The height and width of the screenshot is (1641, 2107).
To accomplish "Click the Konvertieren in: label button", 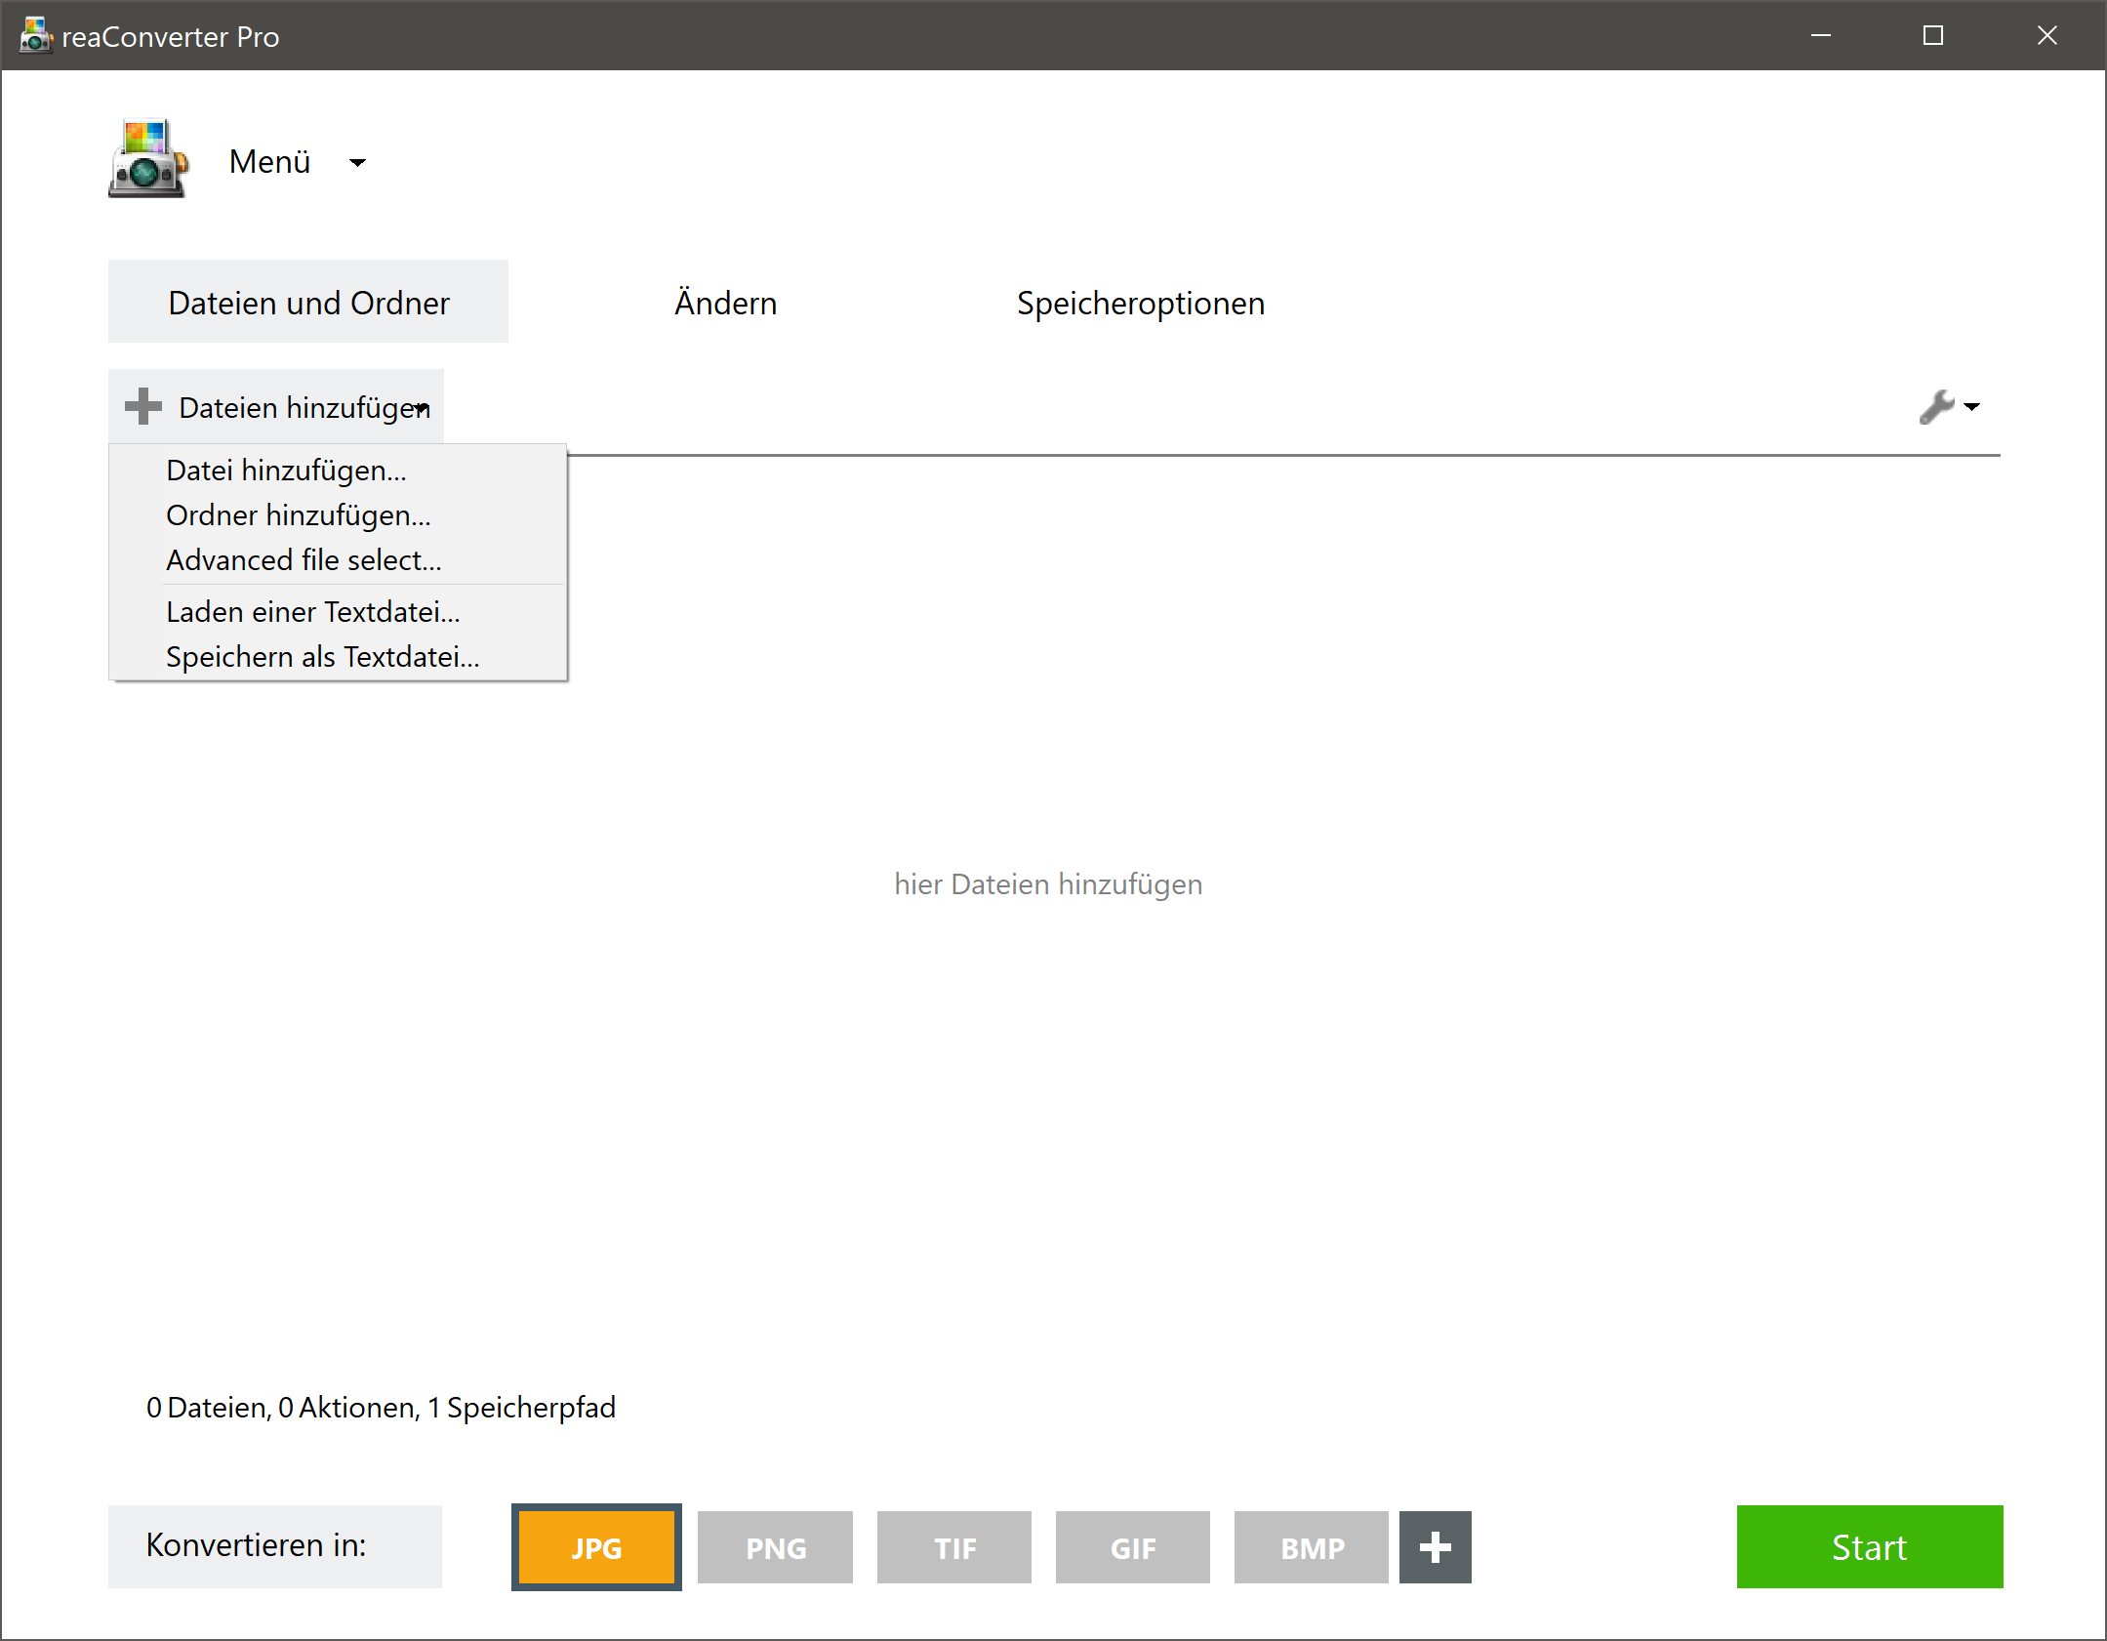I will click(x=275, y=1546).
